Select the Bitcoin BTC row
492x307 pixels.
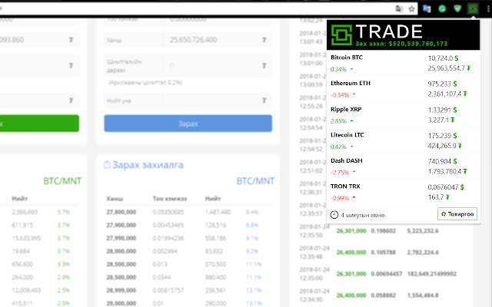click(403, 63)
